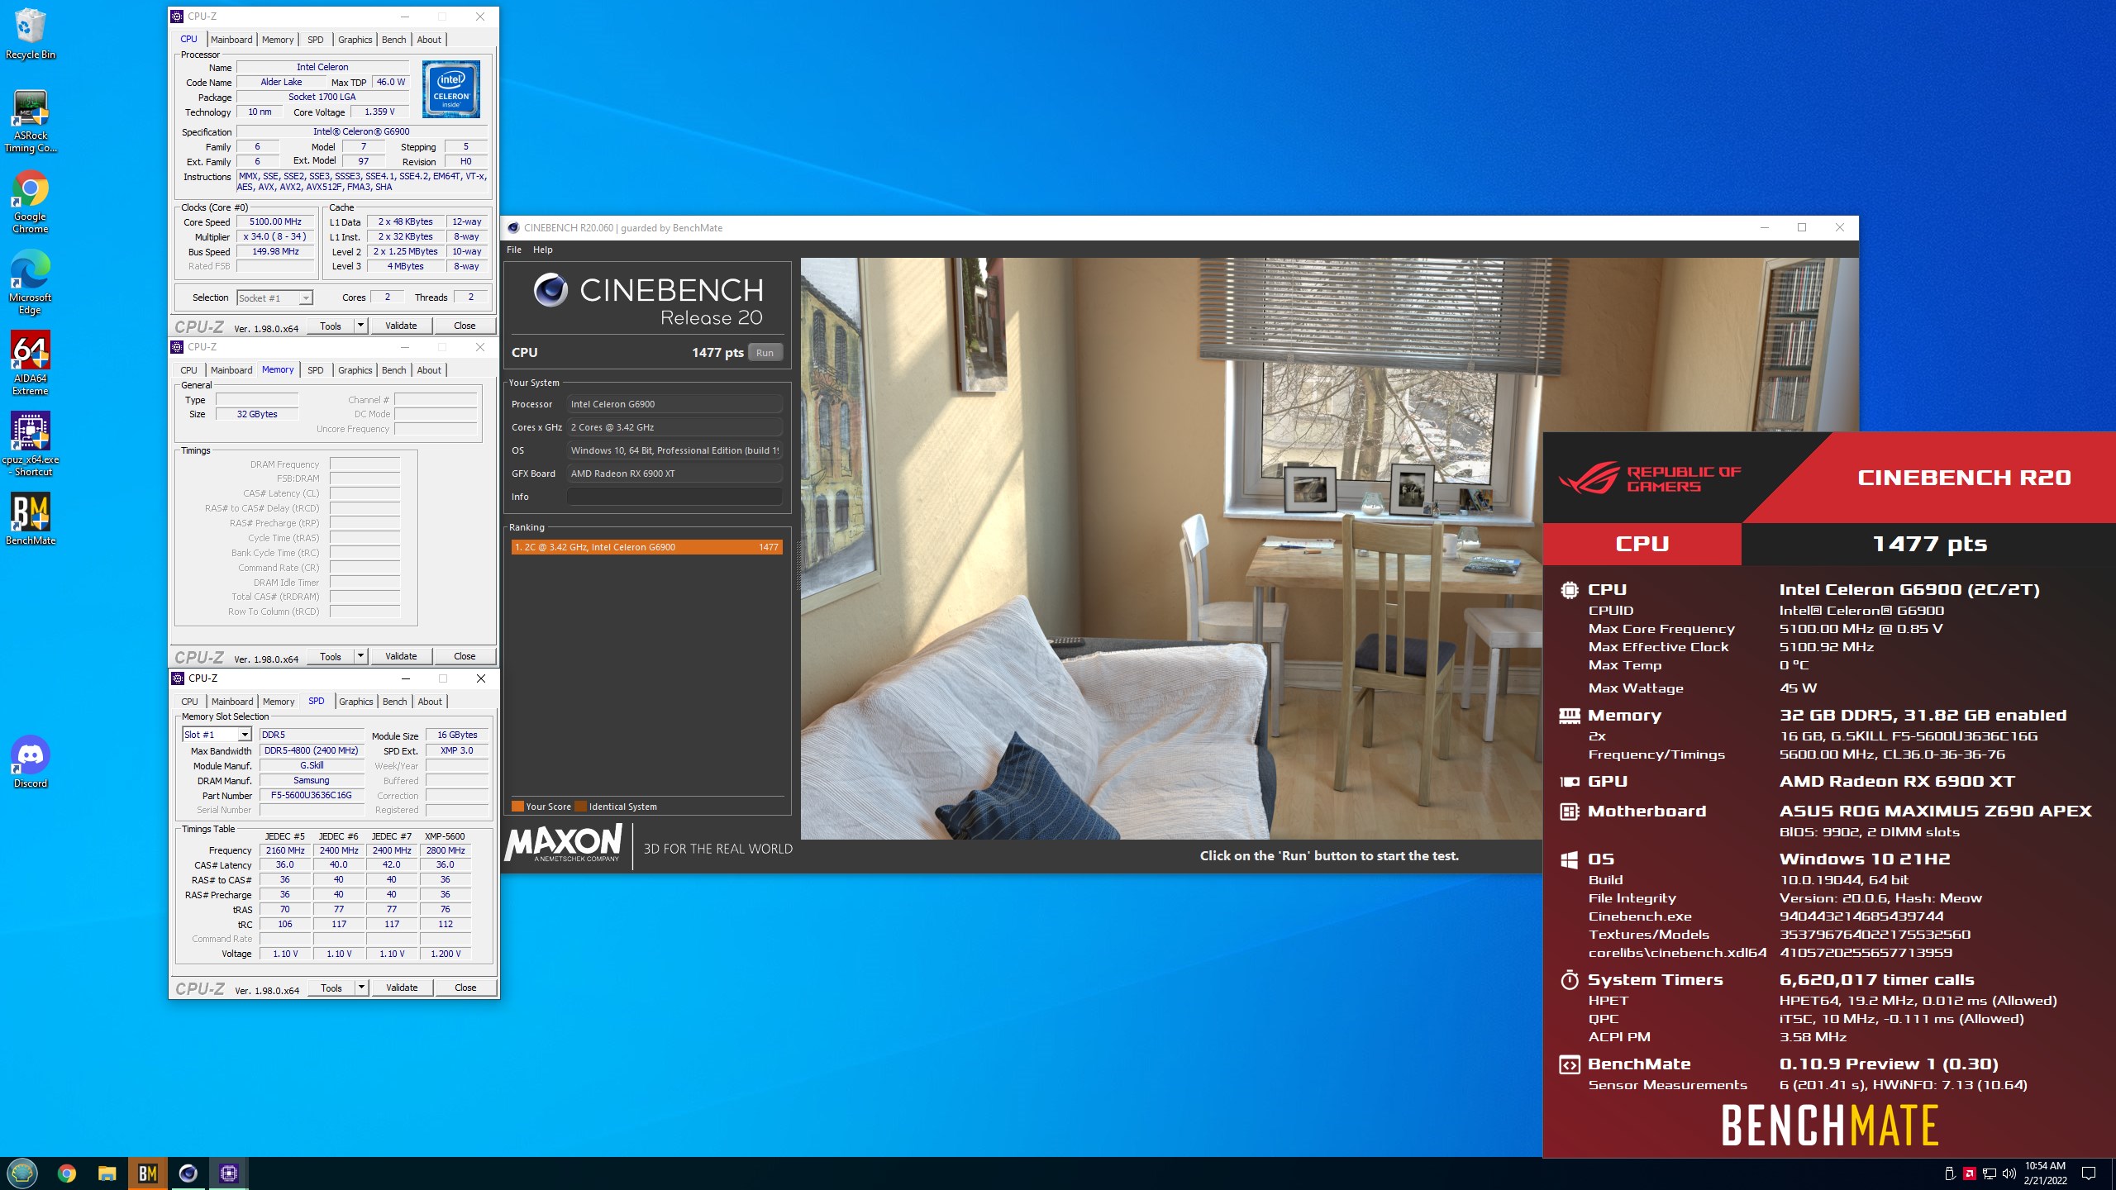Screen dimensions: 2116x1190
Task: Click the CPU-Z title bar icon of top window
Action: (177, 17)
